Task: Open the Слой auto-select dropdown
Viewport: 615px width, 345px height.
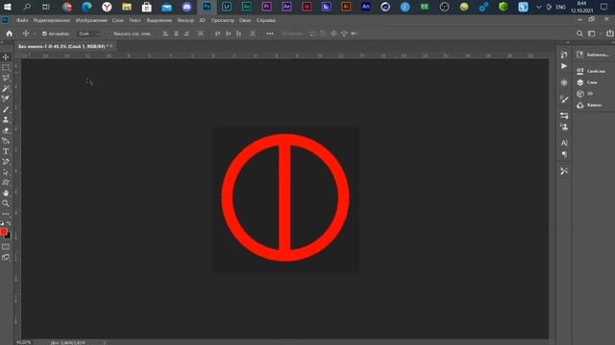Action: point(88,34)
